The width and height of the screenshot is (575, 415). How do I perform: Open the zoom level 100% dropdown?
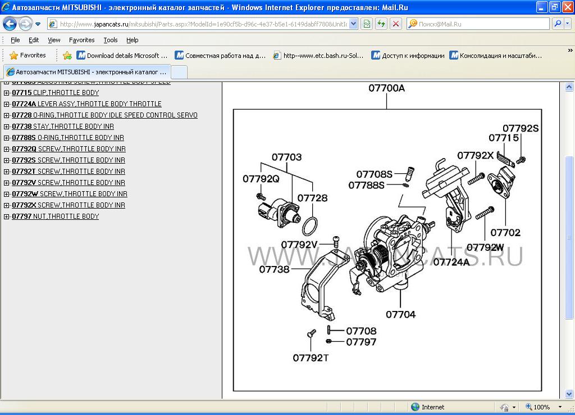(x=560, y=407)
